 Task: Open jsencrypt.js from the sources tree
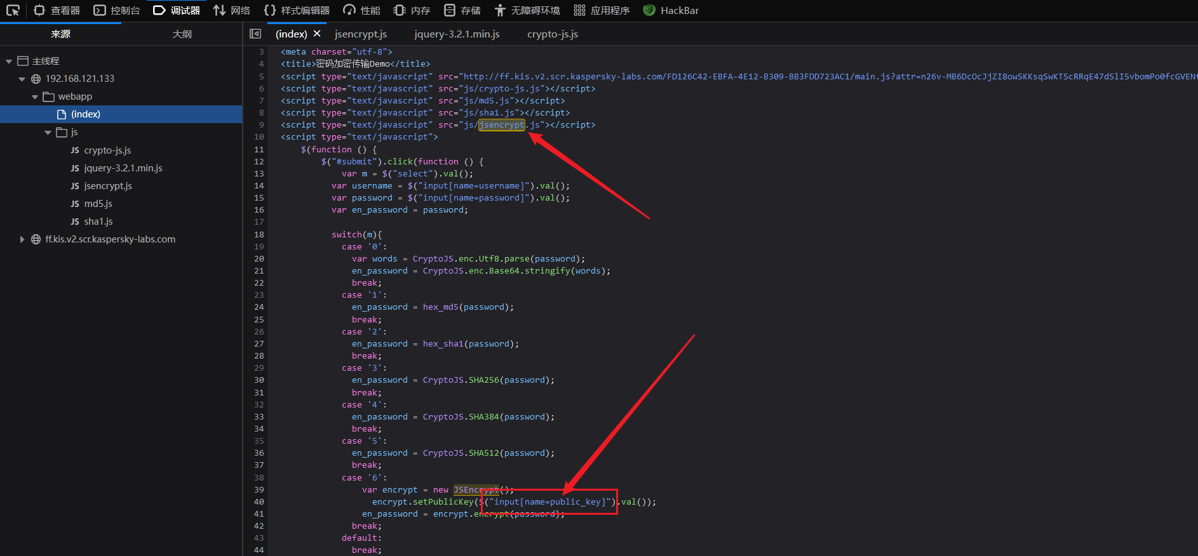coord(108,186)
